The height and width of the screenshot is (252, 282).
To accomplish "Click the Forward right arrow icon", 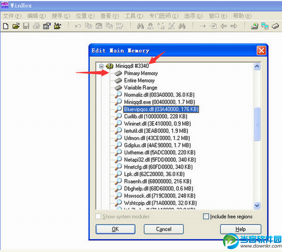I will [234, 26].
